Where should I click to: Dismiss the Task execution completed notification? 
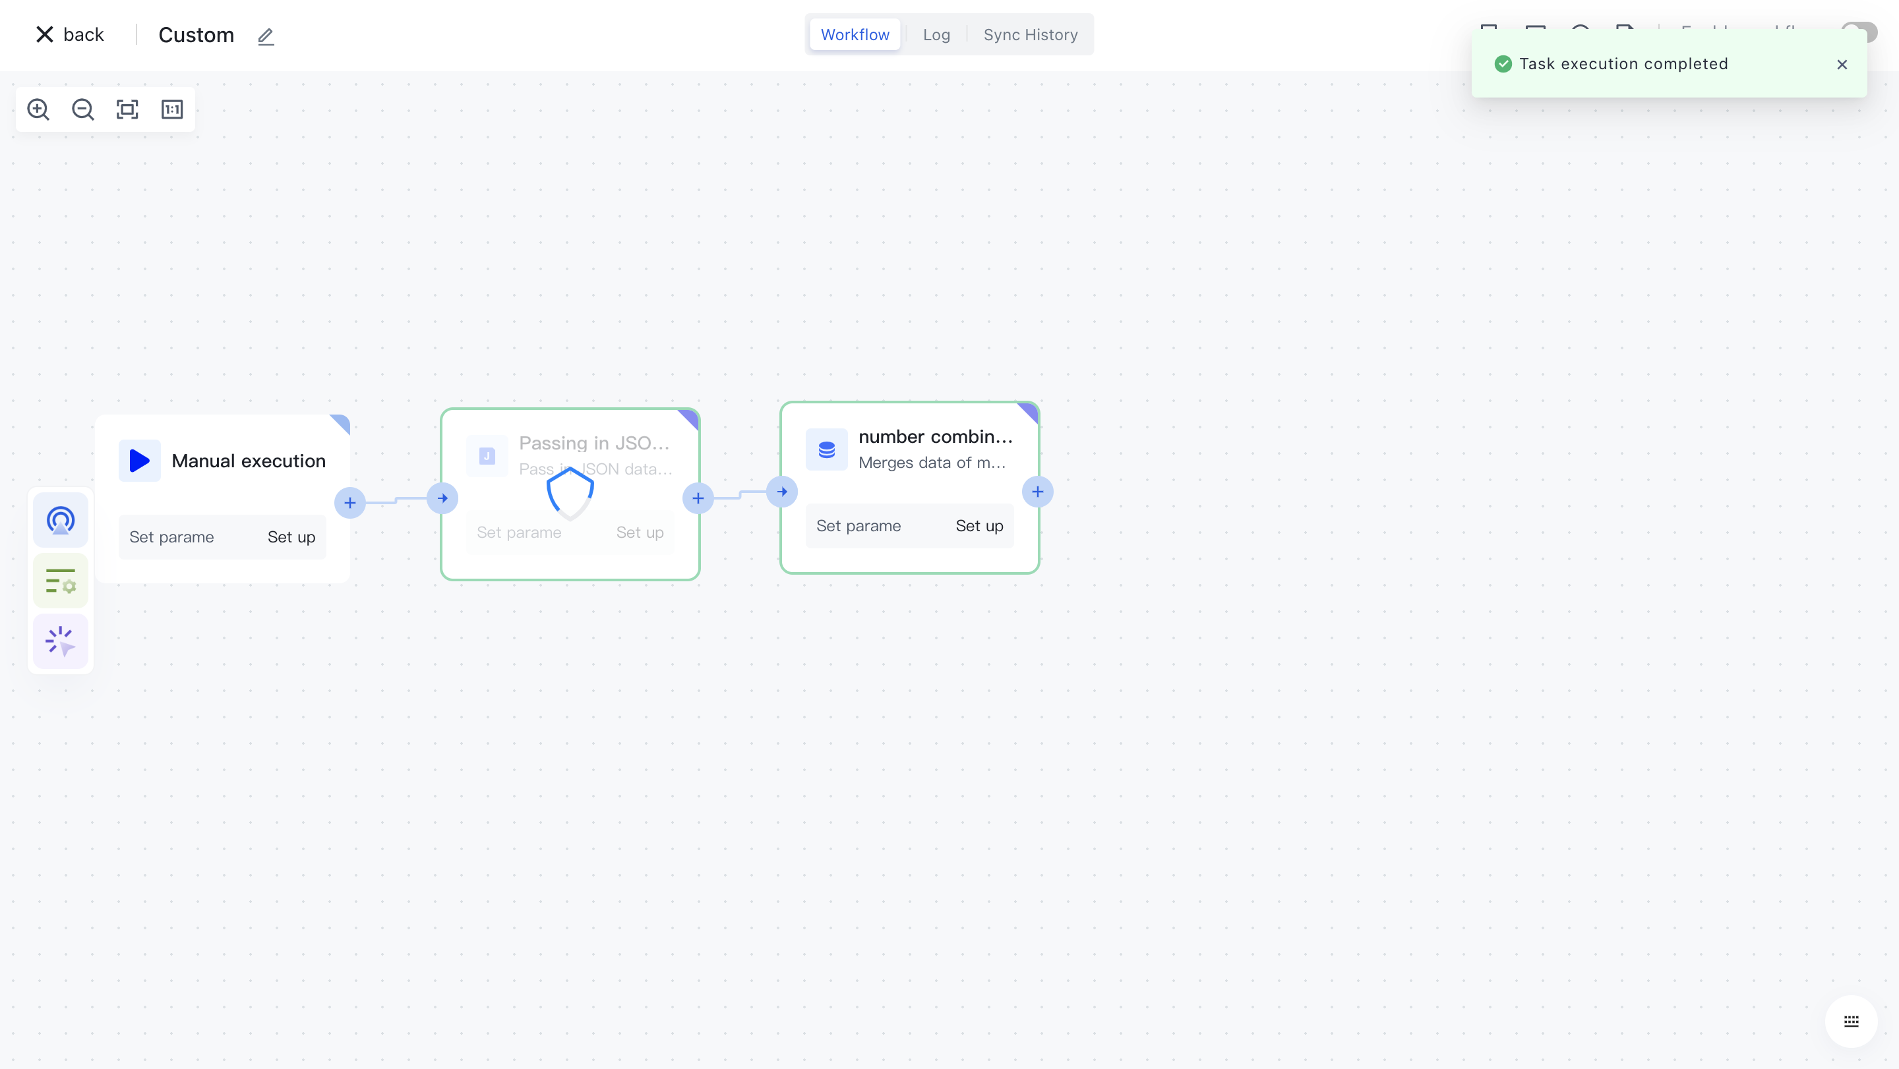[x=1842, y=65]
